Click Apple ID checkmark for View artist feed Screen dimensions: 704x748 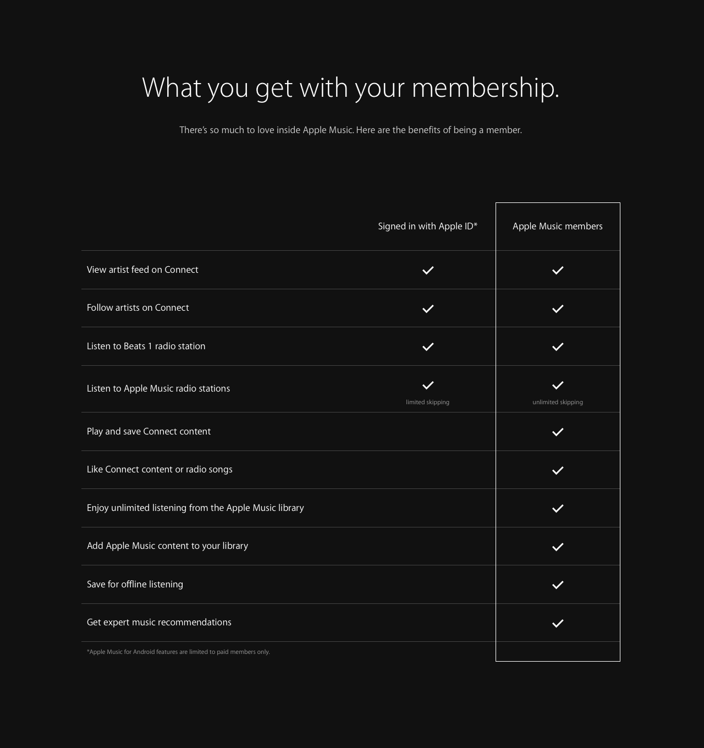click(428, 270)
